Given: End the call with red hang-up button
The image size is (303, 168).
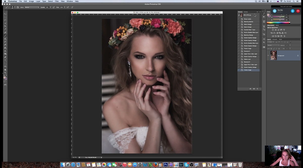Looking at the screenshot, I should pyautogui.click(x=298, y=11).
